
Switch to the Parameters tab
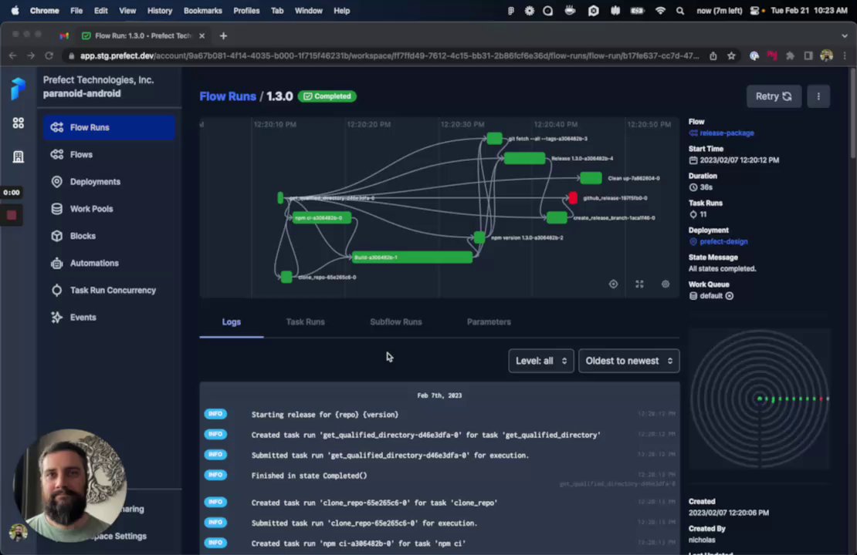489,322
